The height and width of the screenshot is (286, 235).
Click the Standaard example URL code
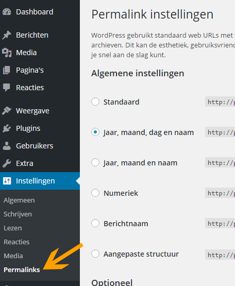pos(220,102)
